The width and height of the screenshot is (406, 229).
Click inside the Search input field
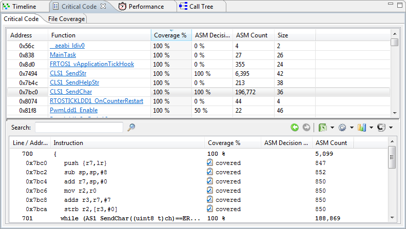[79, 127]
